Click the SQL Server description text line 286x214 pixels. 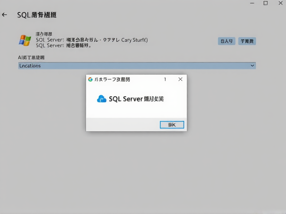(x=91, y=40)
